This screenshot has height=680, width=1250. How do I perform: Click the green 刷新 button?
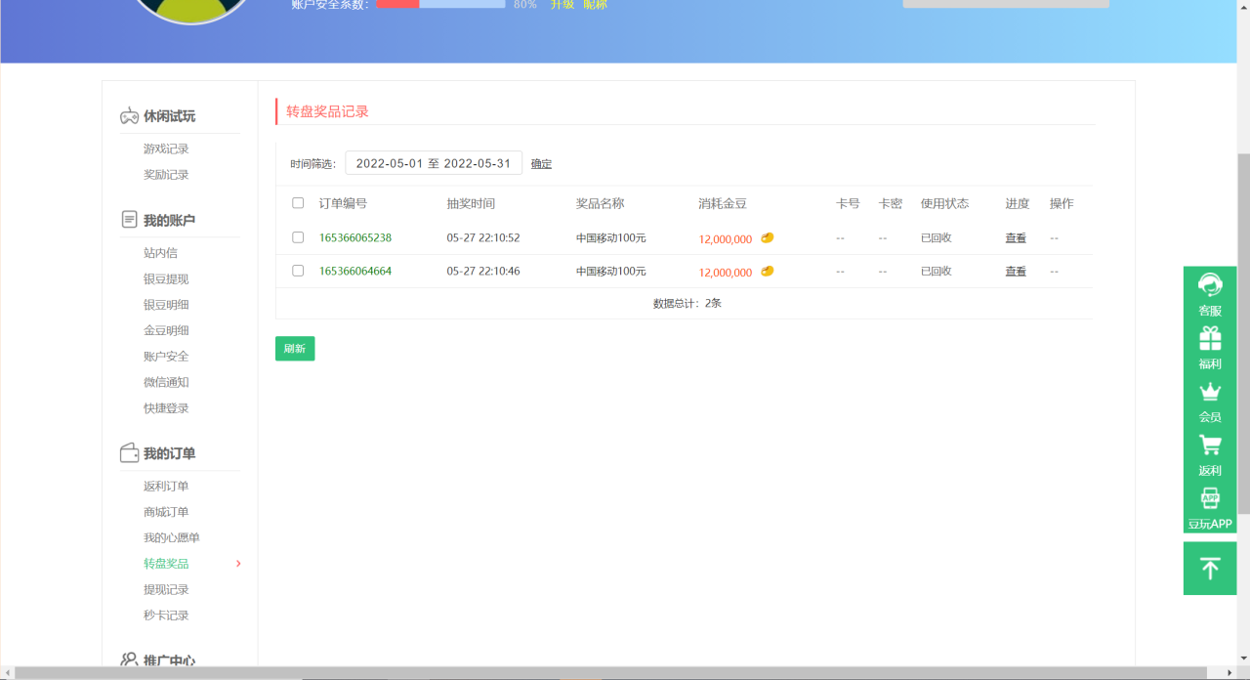(295, 349)
